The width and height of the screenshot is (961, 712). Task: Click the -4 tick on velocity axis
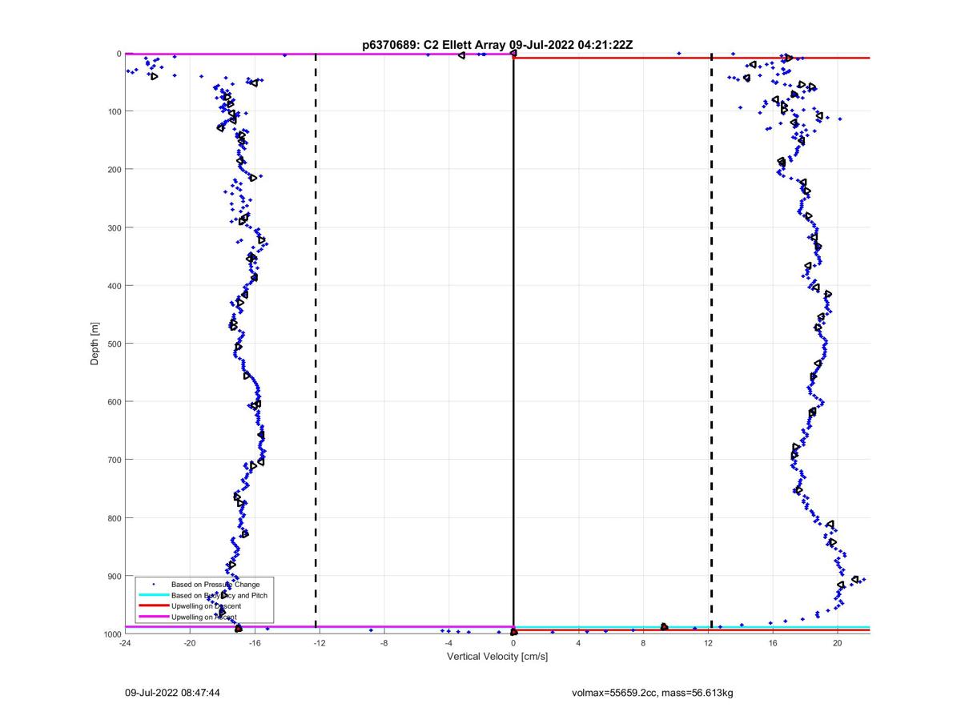pos(448,642)
